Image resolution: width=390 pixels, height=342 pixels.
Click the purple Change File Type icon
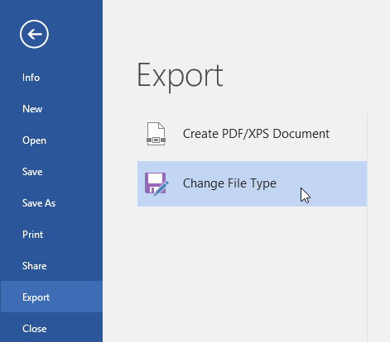pos(156,184)
